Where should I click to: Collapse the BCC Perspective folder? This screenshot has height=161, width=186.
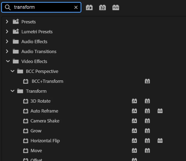point(12,71)
